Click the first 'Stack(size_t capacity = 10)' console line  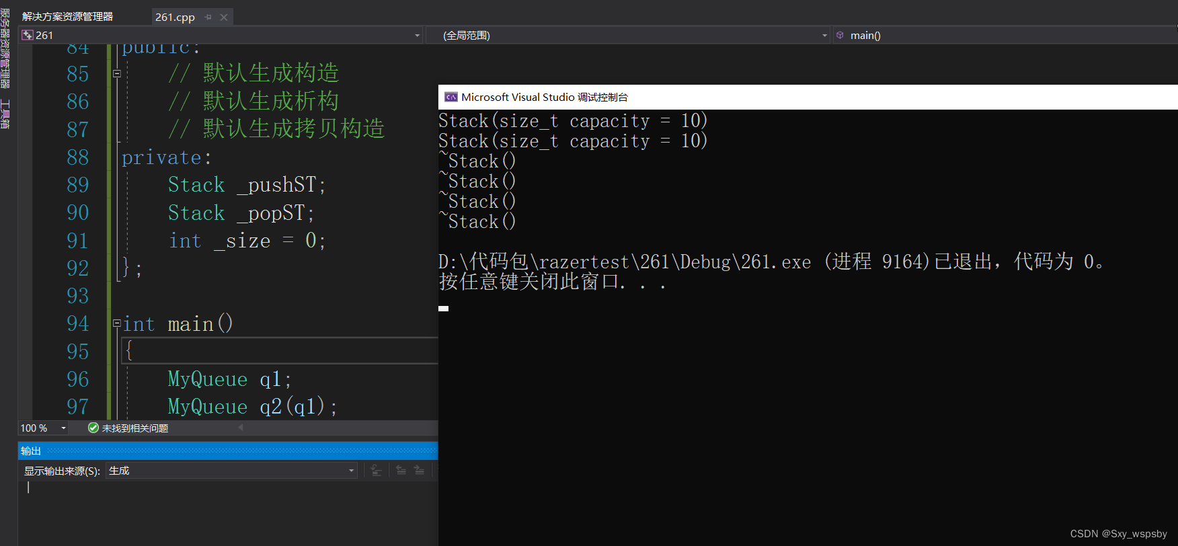[x=573, y=121]
